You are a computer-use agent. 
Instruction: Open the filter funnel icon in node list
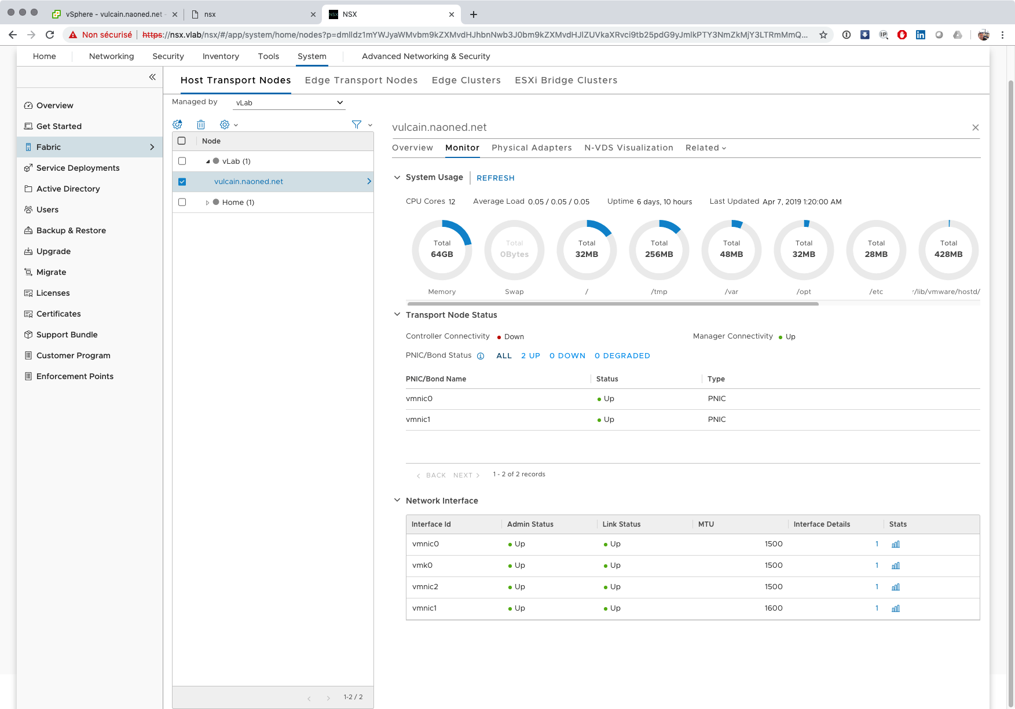[357, 124]
